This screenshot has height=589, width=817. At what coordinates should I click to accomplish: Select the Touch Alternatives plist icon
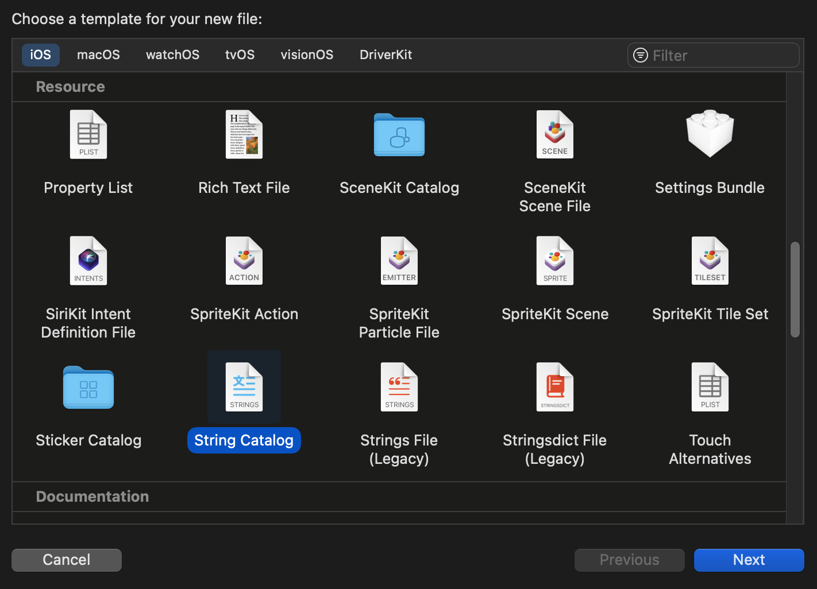click(x=710, y=387)
